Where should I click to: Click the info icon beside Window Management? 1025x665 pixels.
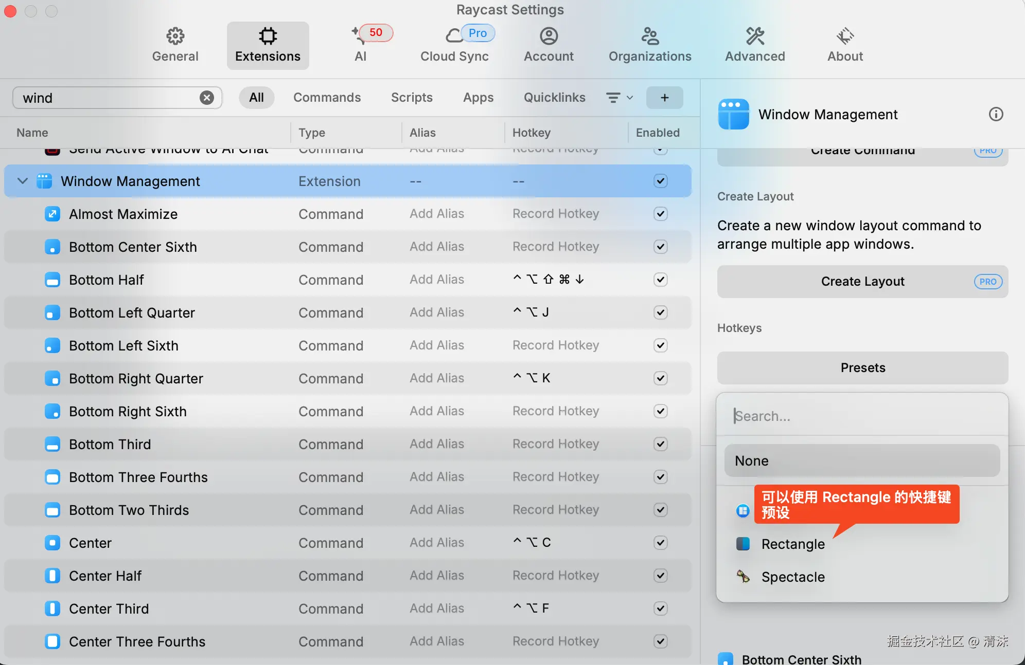tap(996, 114)
